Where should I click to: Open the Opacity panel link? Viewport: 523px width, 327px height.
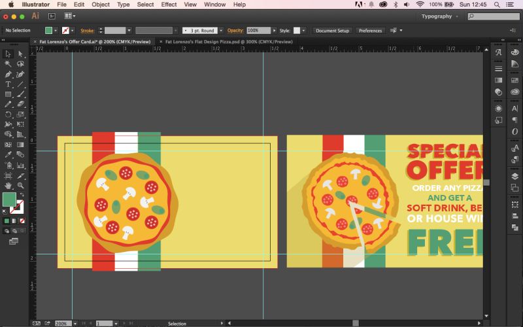point(235,30)
